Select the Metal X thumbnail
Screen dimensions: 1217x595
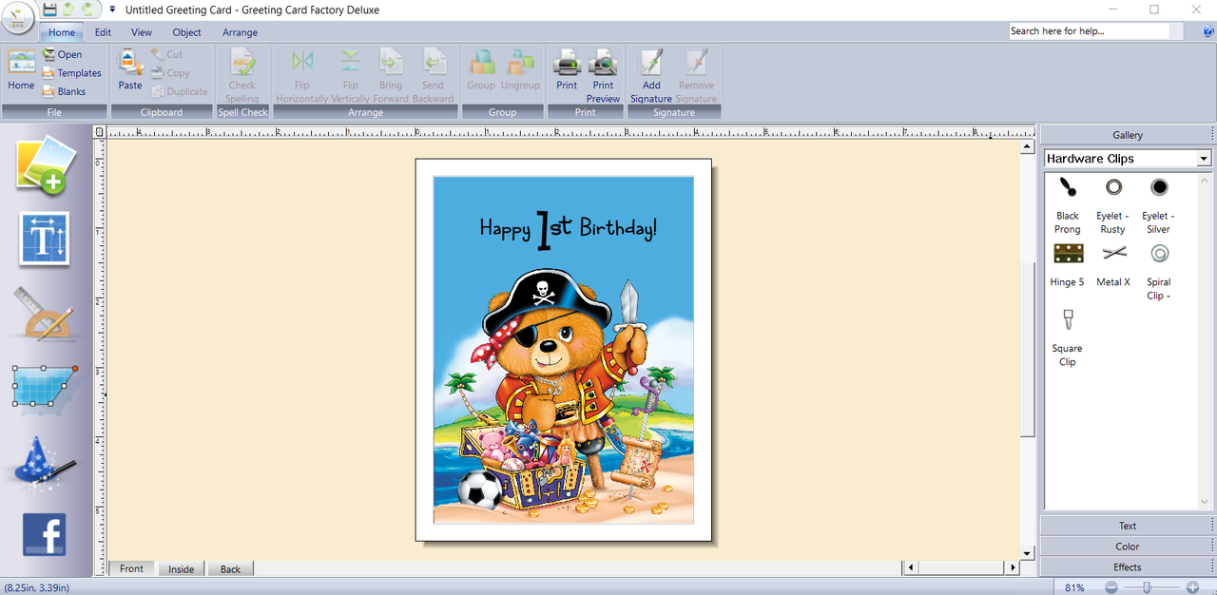1113,253
